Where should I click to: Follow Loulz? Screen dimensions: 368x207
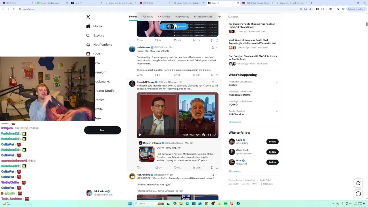(x=273, y=141)
